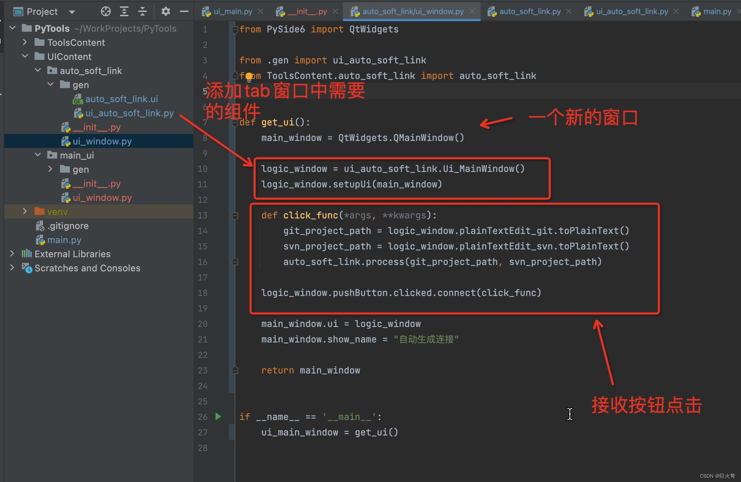Expand the ToolsContent folder
This screenshot has height=482, width=741.
[x=25, y=42]
